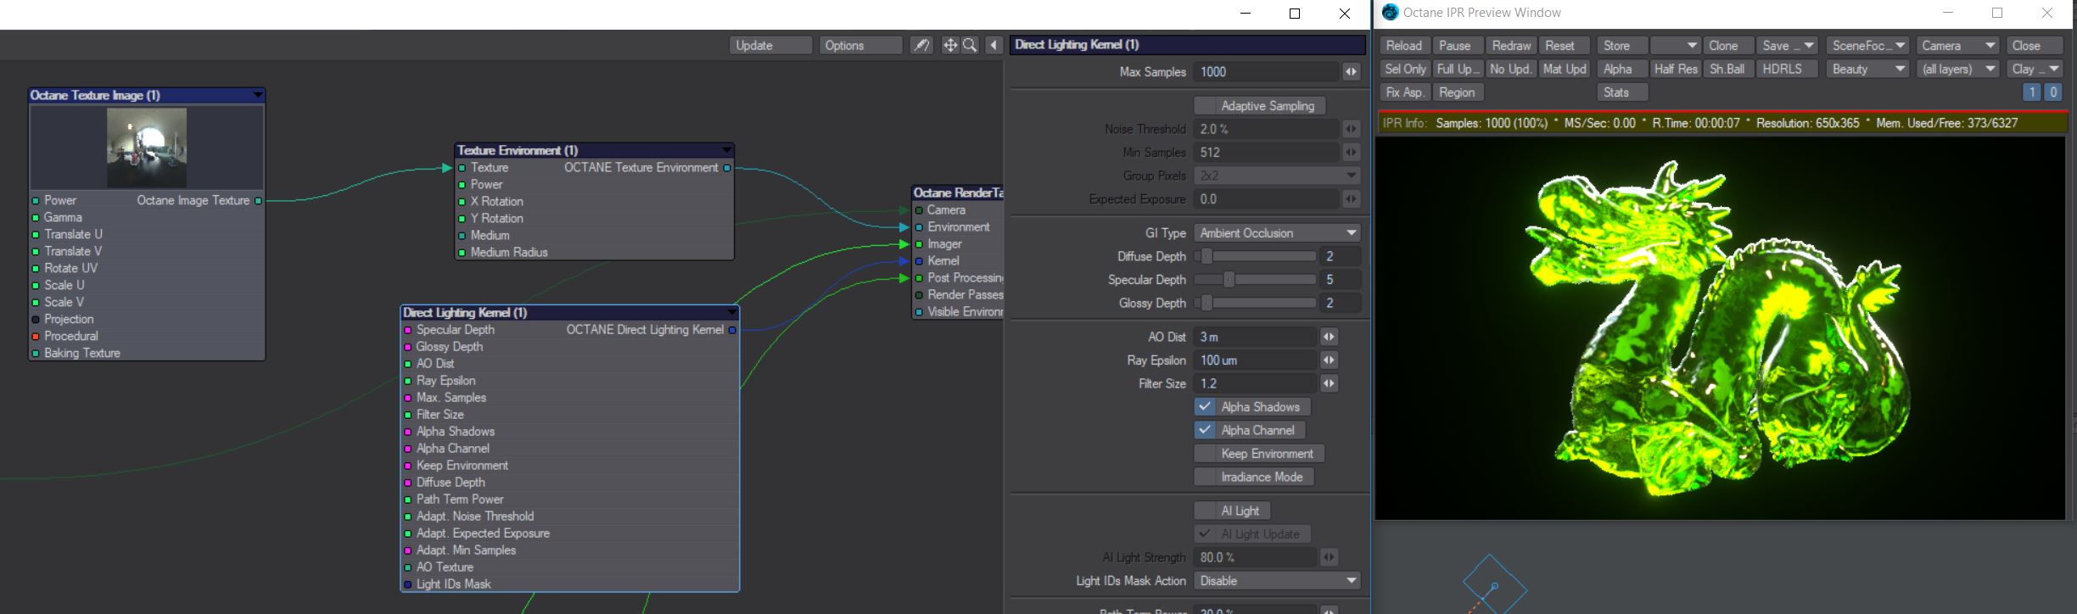
Task: Open the Clay mode dropdown
Action: (2035, 69)
